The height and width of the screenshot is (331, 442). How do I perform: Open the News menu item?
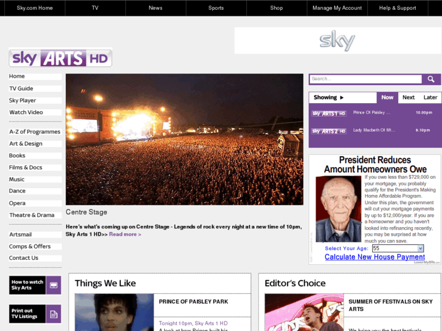tap(156, 8)
